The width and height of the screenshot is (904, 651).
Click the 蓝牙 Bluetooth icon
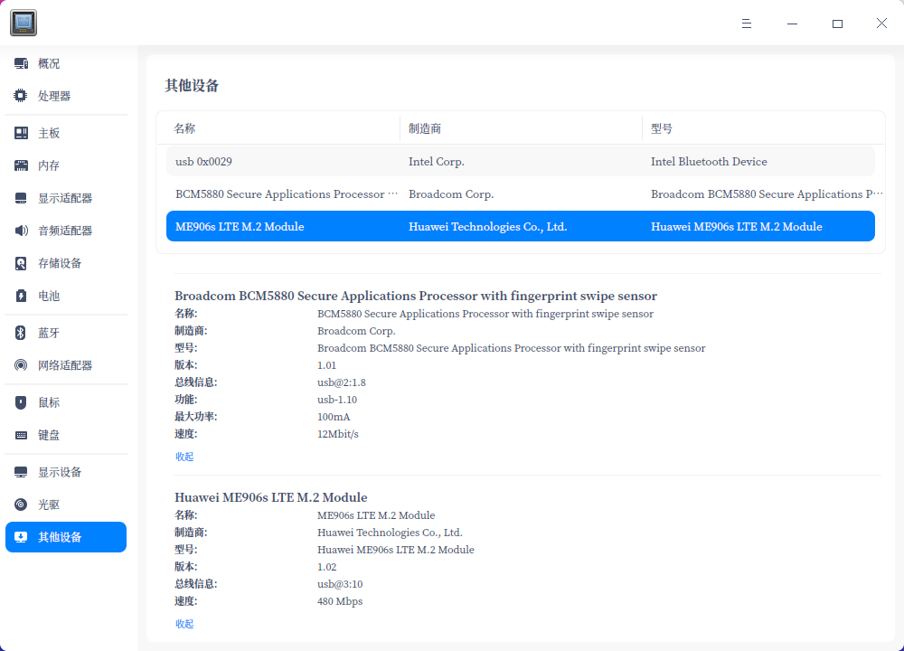click(x=21, y=333)
